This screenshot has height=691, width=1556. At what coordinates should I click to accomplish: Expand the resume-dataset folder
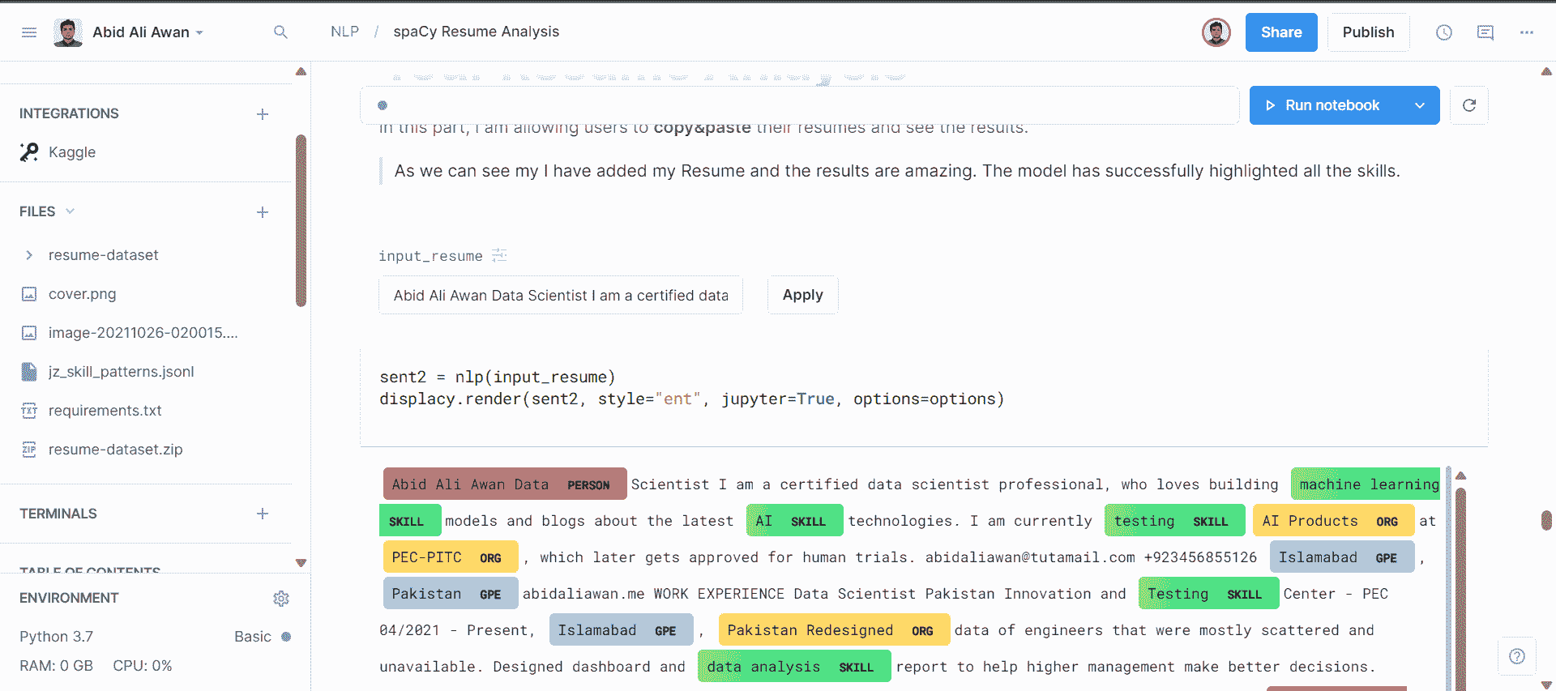pos(29,255)
